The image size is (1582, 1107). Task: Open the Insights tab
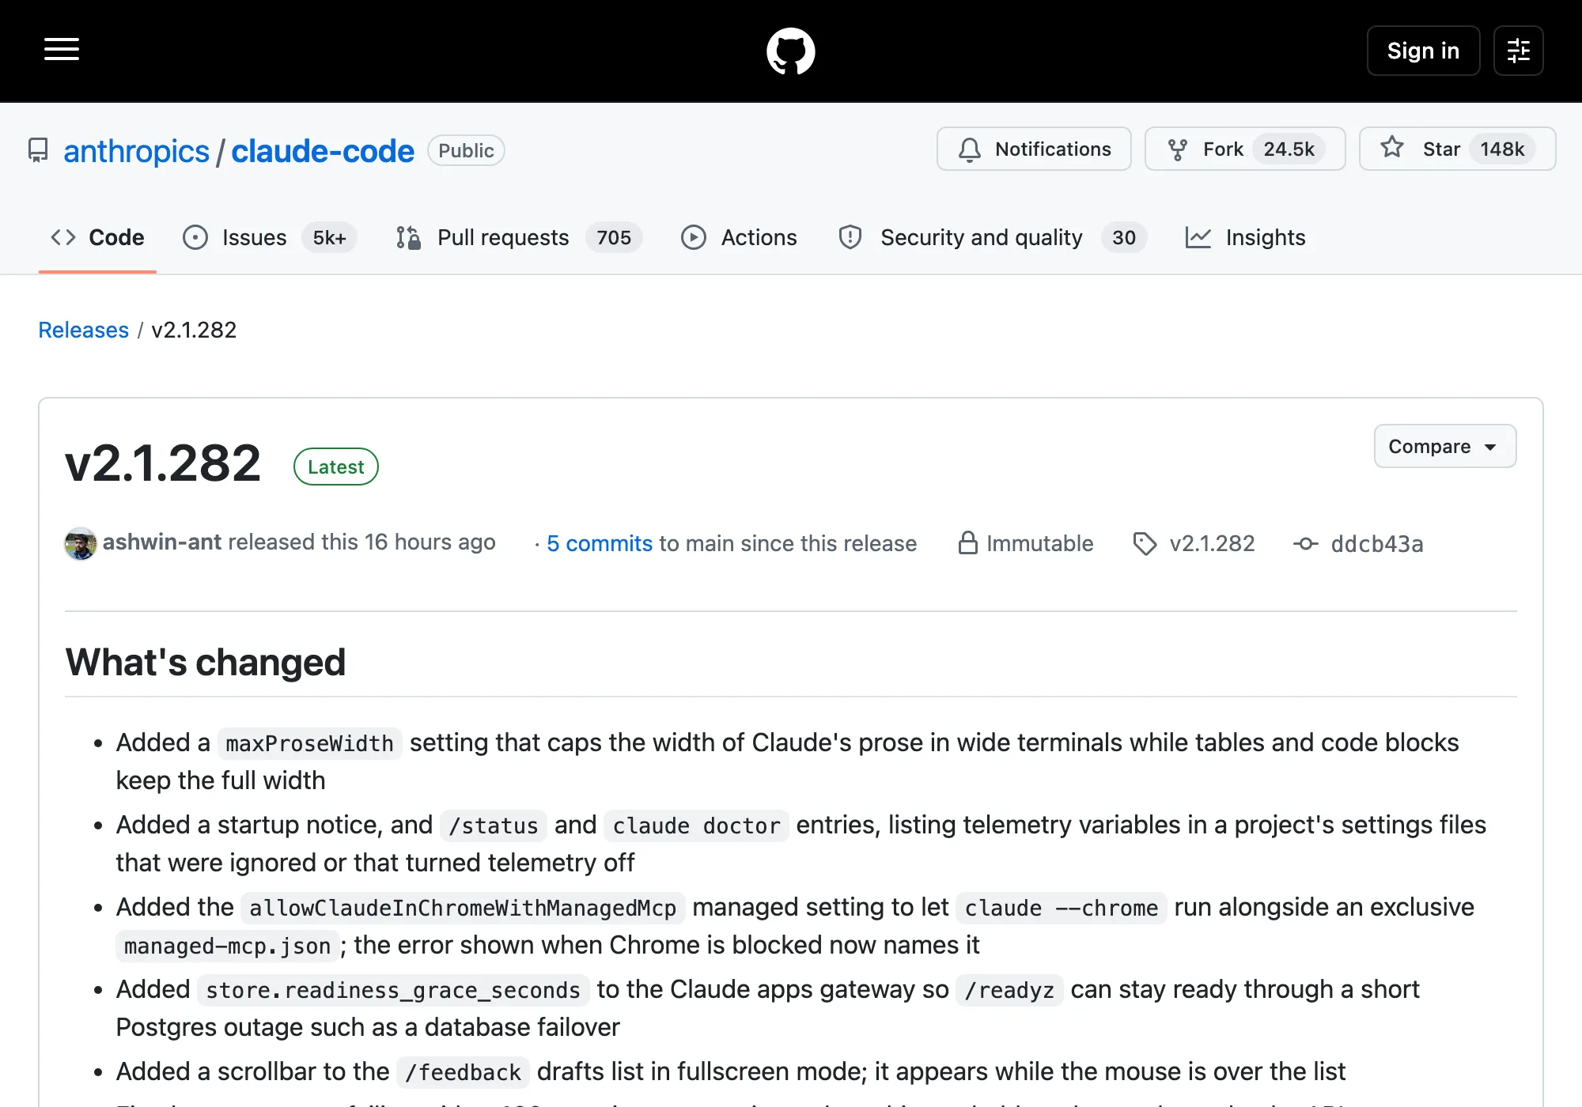[1245, 237]
